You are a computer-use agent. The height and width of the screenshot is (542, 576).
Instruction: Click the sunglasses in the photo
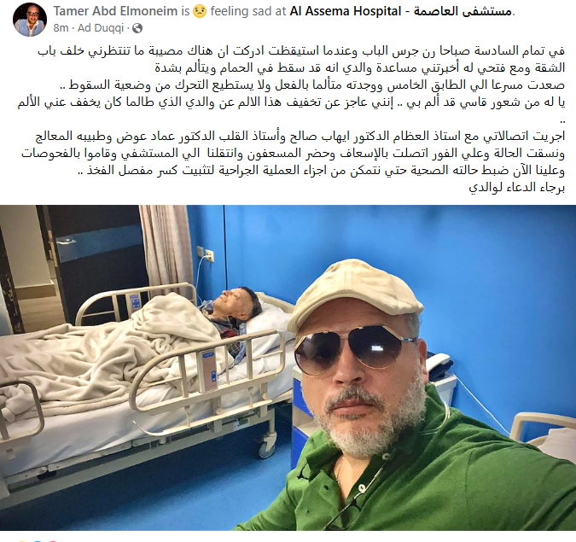click(354, 347)
